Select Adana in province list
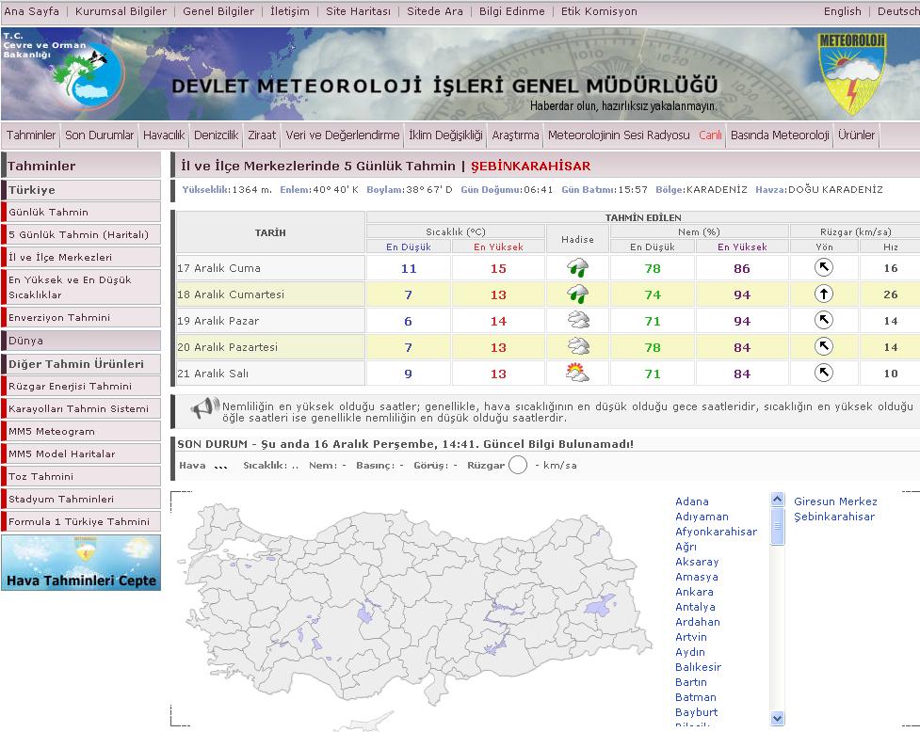The height and width of the screenshot is (732, 920). point(692,501)
